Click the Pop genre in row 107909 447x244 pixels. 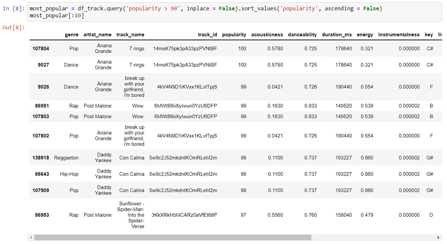click(74, 190)
